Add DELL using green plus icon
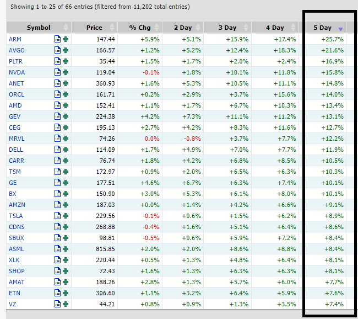 coord(66,150)
